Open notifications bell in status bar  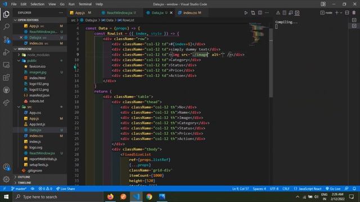(x=354, y=189)
